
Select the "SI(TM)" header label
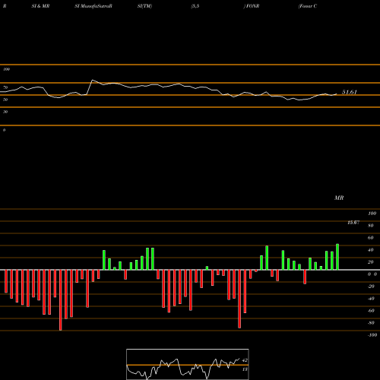(x=144, y=6)
